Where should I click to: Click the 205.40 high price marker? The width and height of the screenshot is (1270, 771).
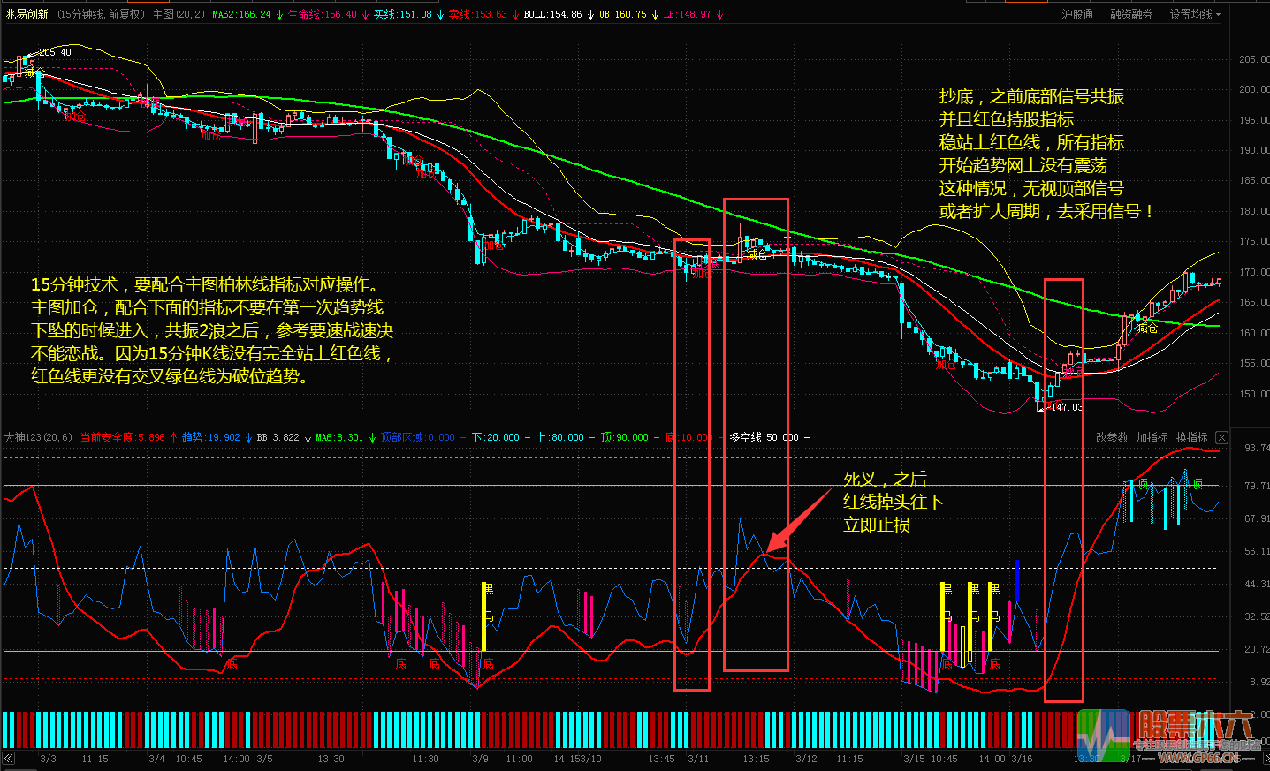click(x=55, y=53)
